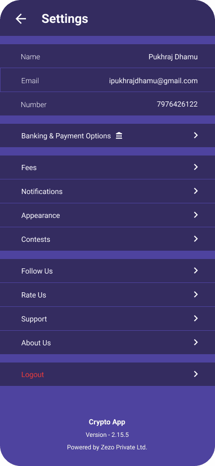
Task: Select the Support row arrow
Action: [x=196, y=318]
